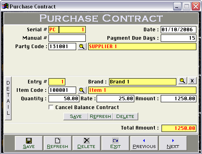The width and height of the screenshot is (202, 154).
Task: Refresh the form using bottom page button
Action: (58, 143)
